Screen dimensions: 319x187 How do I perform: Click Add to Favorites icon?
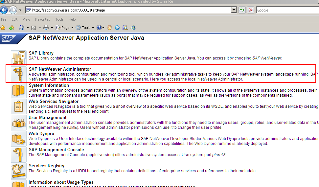pos(11,28)
